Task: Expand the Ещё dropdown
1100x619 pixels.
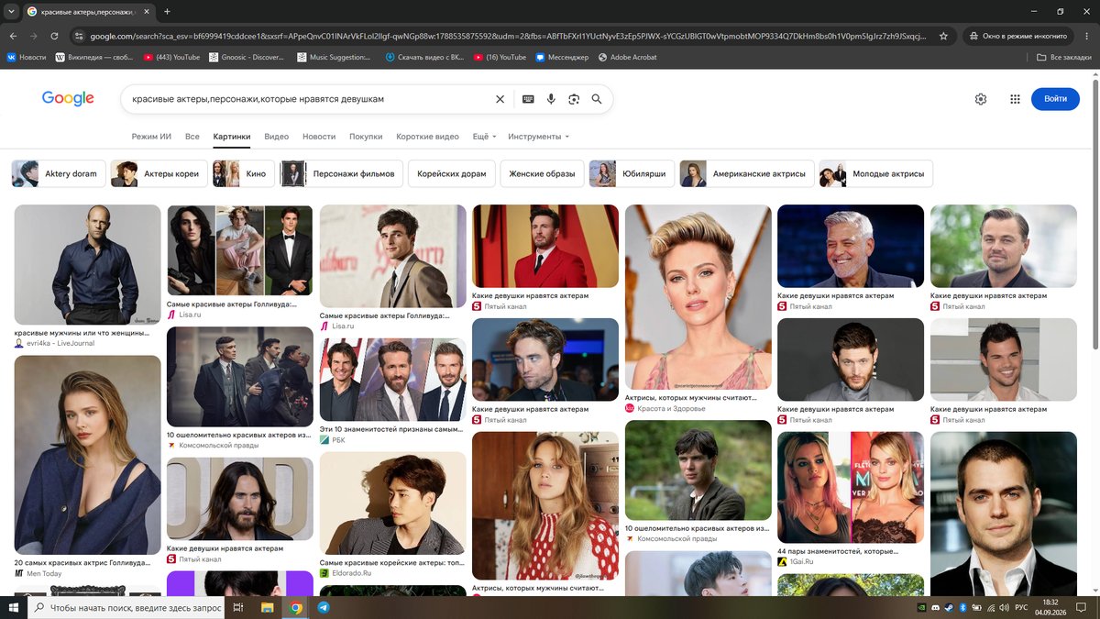Action: coord(484,137)
